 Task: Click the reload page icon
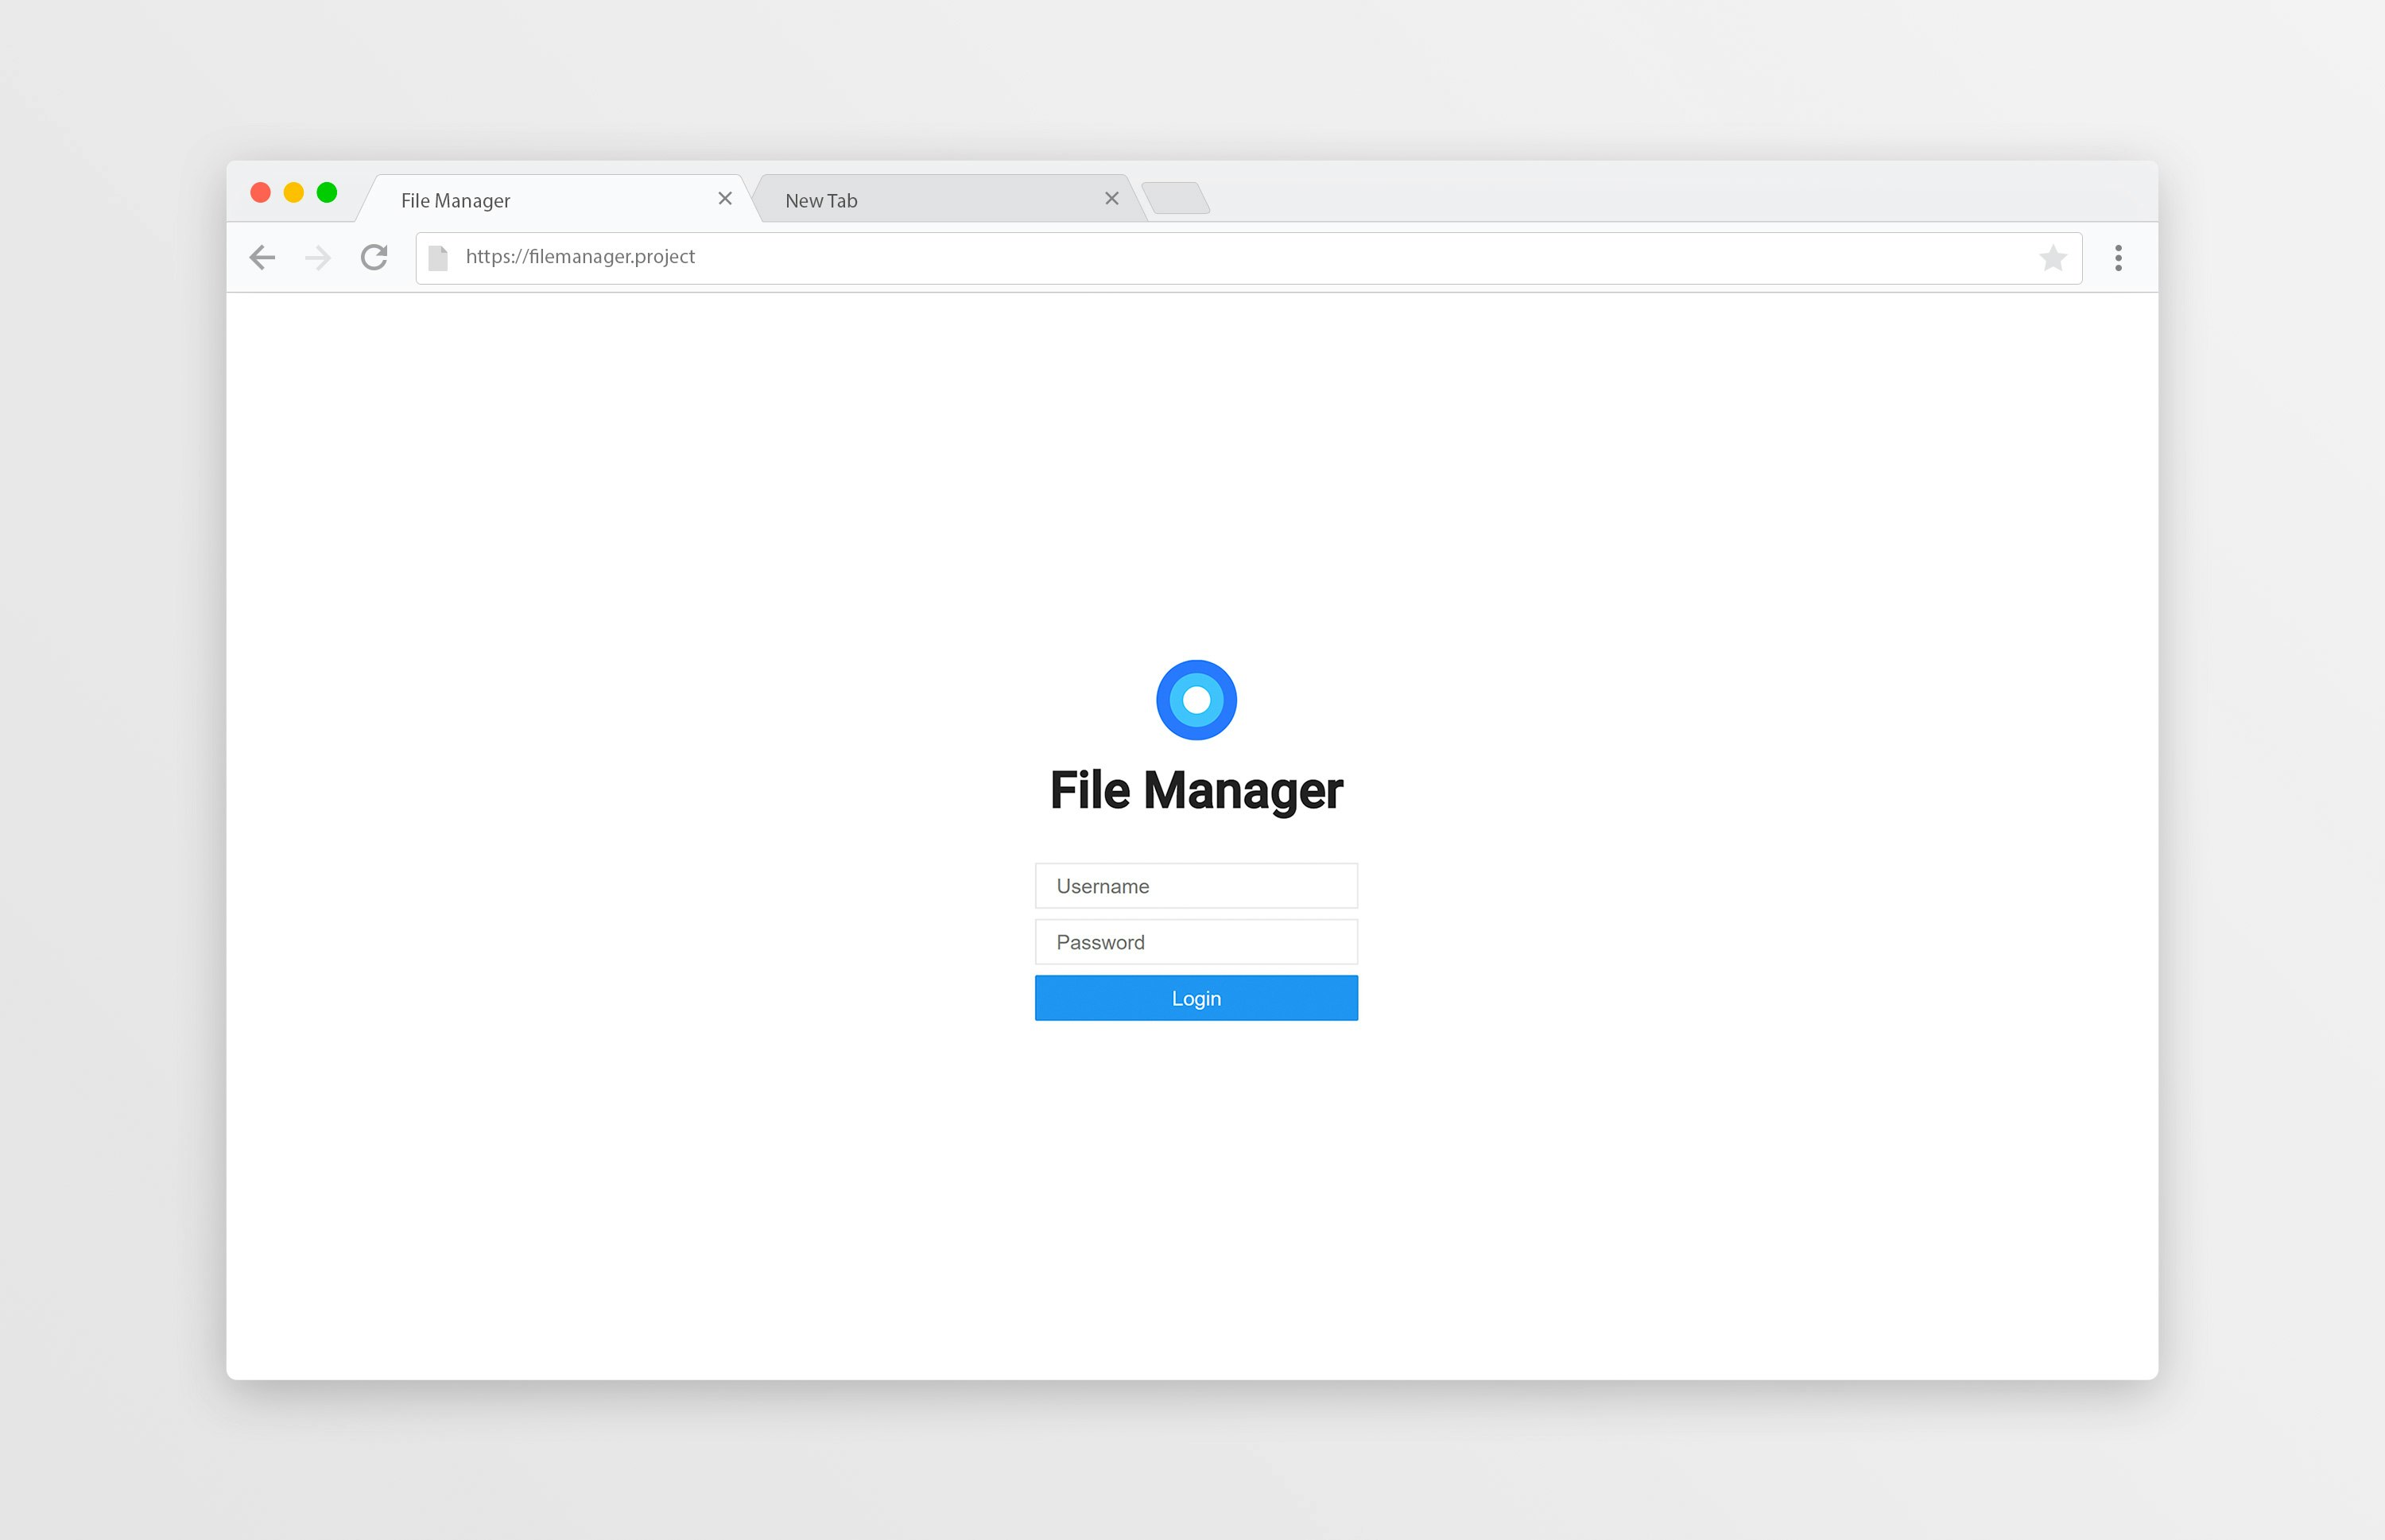(374, 257)
